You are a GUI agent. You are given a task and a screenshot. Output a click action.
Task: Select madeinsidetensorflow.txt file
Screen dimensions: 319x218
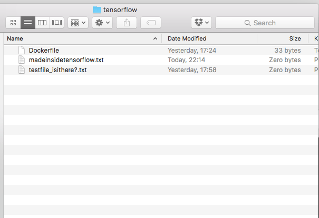(x=66, y=60)
